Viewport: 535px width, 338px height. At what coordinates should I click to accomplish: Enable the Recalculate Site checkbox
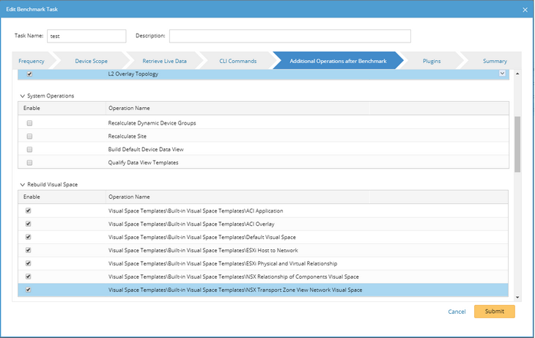click(x=29, y=136)
